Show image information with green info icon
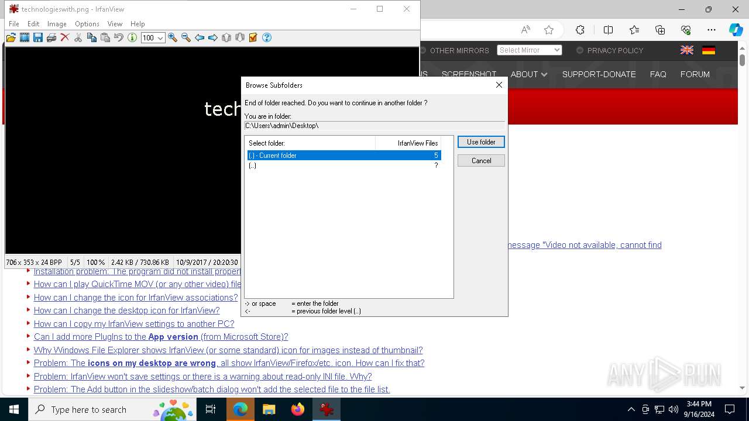The width and height of the screenshot is (749, 421). 132,37
